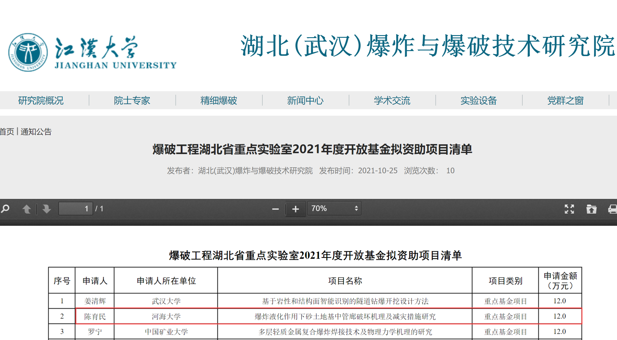Select 精细爆破 navigation item

click(219, 100)
